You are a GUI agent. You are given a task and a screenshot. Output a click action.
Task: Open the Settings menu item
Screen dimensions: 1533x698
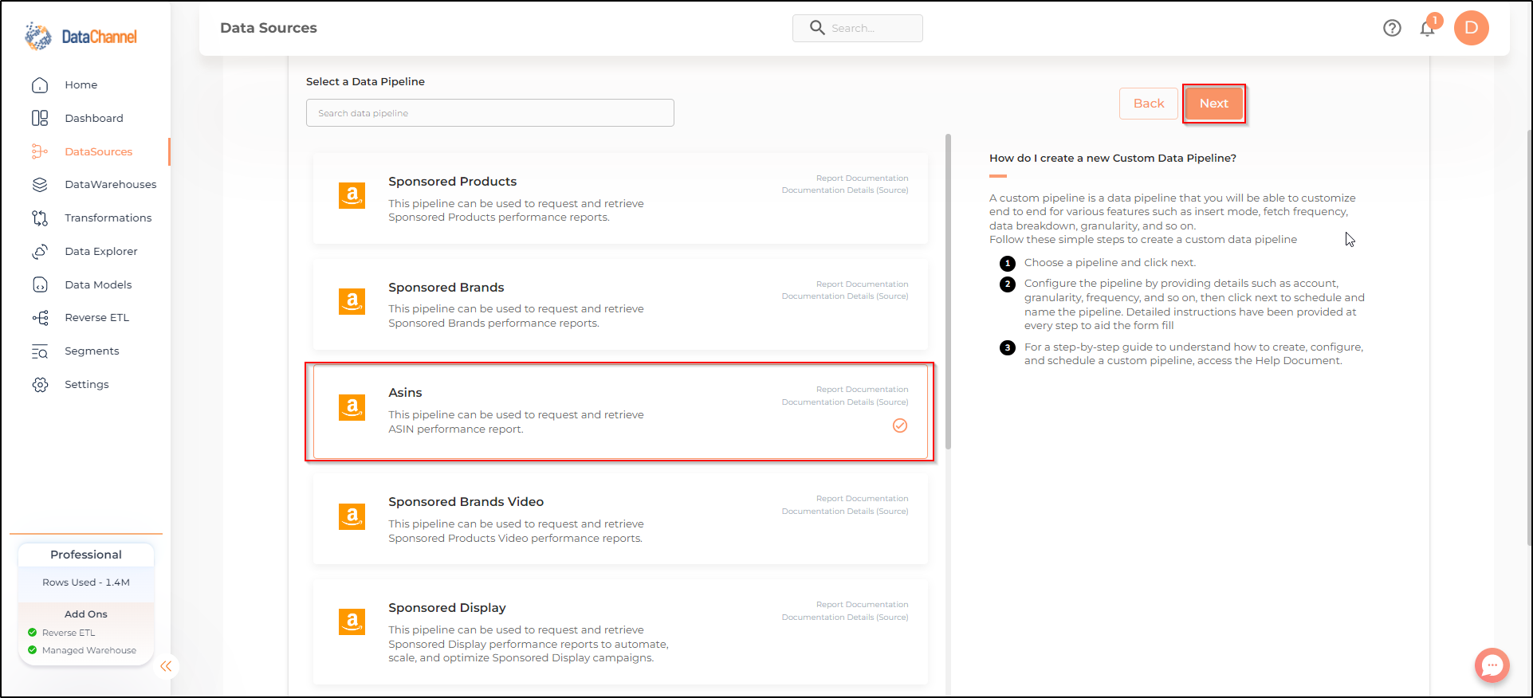87,385
